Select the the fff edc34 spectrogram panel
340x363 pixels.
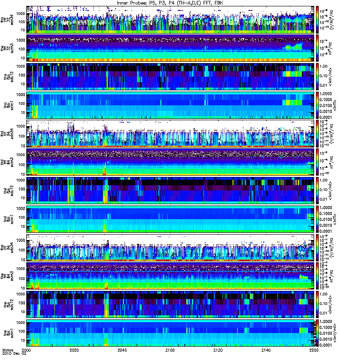(x=170, y=247)
